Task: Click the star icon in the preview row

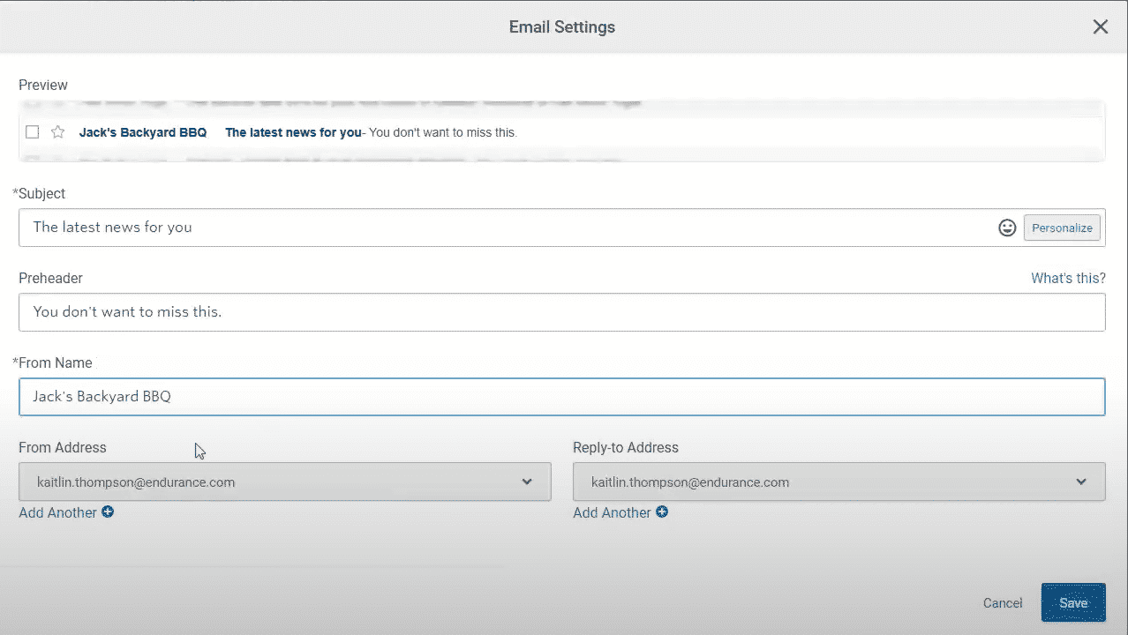Action: pyautogui.click(x=58, y=132)
